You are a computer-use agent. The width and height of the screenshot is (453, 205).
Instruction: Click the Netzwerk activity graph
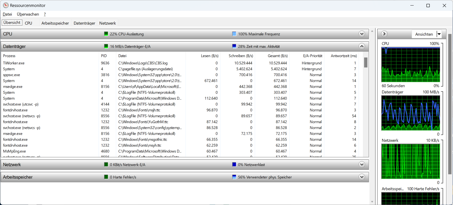click(x=411, y=161)
